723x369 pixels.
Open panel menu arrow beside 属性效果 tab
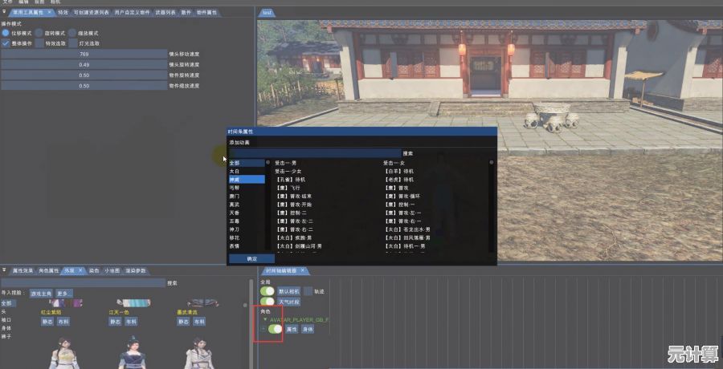[x=4, y=270]
